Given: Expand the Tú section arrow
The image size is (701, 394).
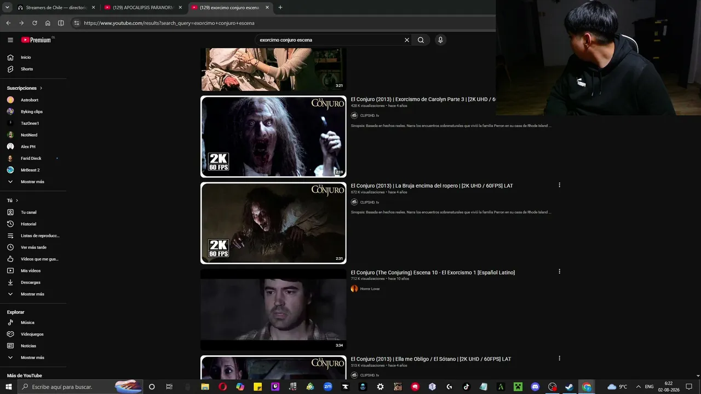Looking at the screenshot, I should tap(17, 201).
